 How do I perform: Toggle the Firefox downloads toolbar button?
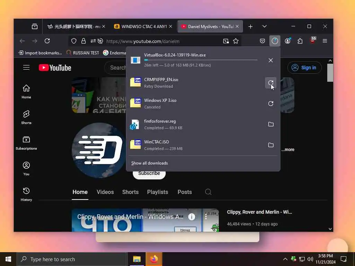click(275, 41)
